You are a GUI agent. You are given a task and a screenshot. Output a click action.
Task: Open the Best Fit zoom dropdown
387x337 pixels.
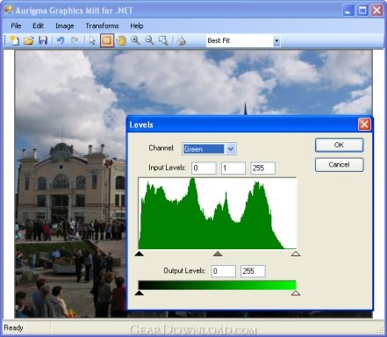pos(276,40)
